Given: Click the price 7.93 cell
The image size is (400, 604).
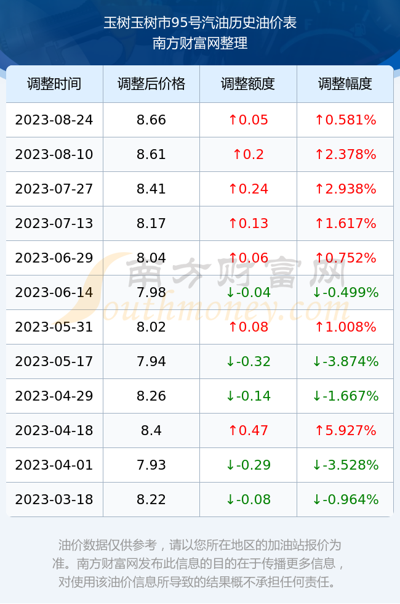Looking at the screenshot, I should coord(151,465).
